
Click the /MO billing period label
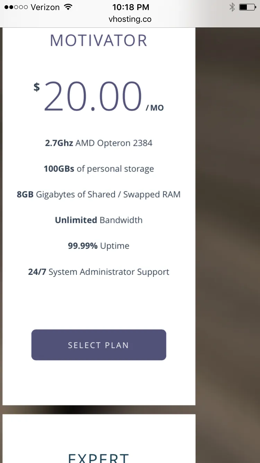(155, 108)
